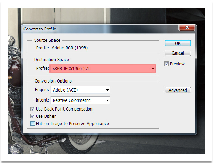Click the Intent: label
The image size is (213, 163).
(42, 100)
